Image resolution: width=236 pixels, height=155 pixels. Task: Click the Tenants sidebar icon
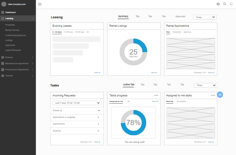pyautogui.click(x=3, y=76)
